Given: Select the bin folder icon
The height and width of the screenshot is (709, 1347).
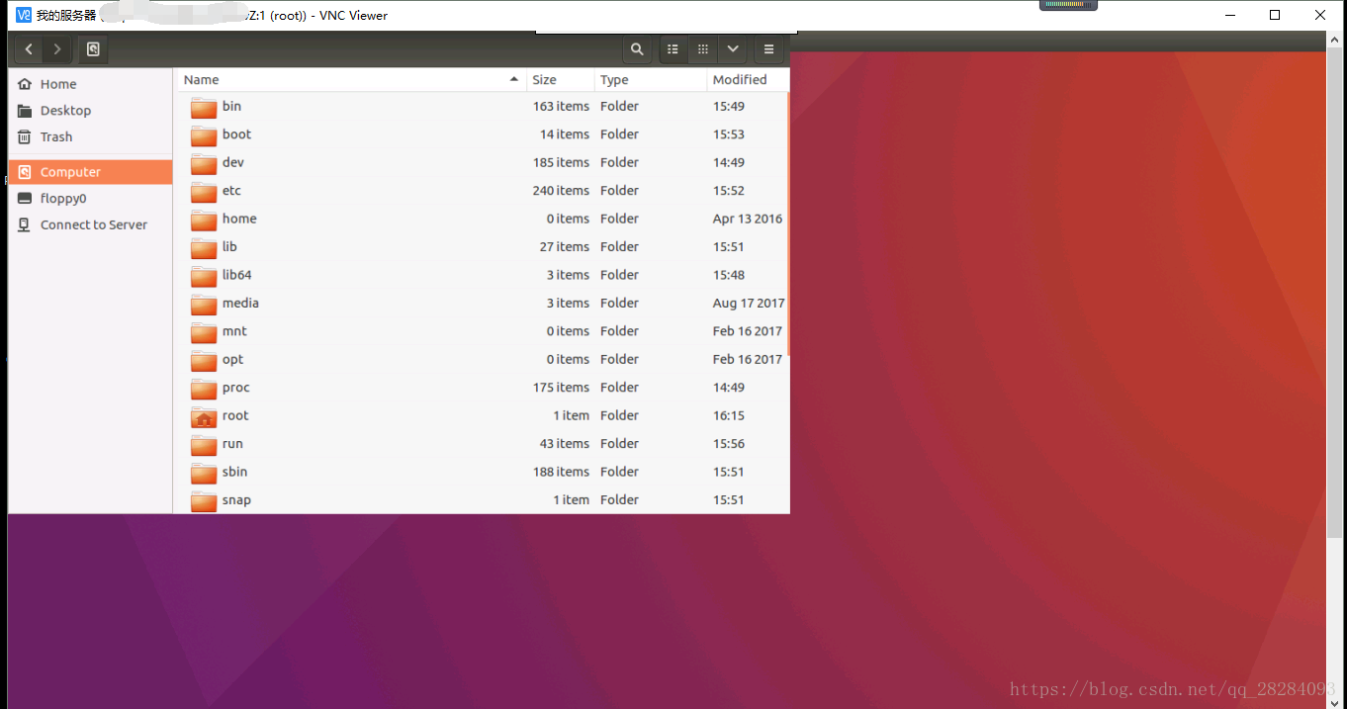Looking at the screenshot, I should 204,107.
